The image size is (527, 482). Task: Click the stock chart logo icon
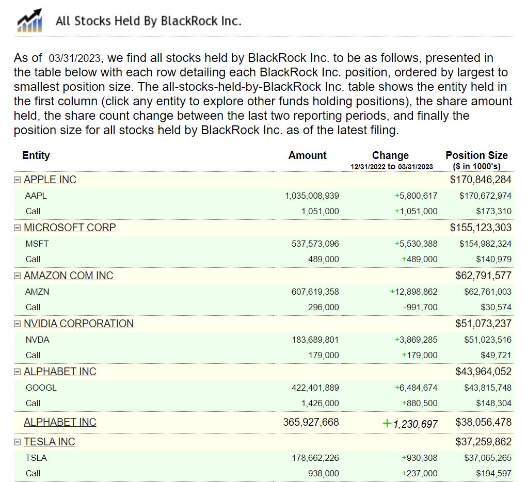click(30, 20)
